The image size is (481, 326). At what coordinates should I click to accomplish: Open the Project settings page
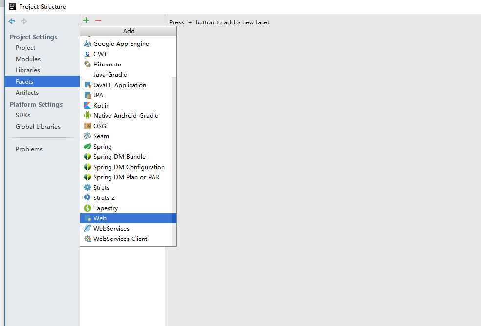point(25,48)
